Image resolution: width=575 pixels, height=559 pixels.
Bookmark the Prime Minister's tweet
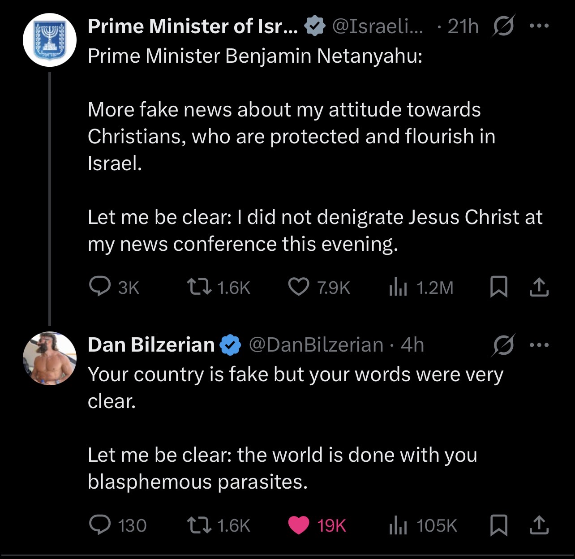pyautogui.click(x=498, y=287)
